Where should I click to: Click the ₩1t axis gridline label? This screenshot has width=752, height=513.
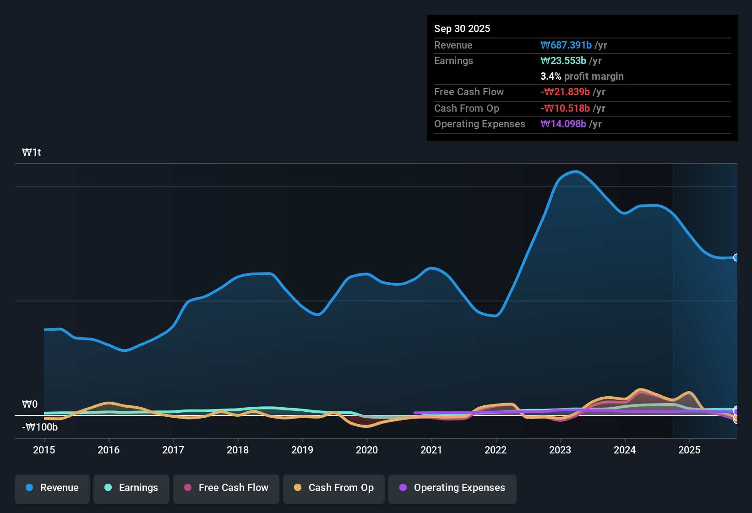[31, 152]
